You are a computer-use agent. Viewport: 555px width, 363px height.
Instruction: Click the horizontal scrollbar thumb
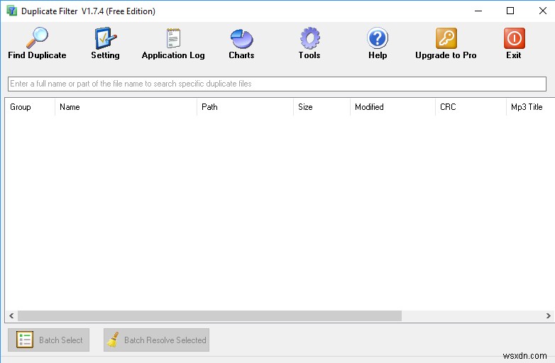tap(209, 315)
